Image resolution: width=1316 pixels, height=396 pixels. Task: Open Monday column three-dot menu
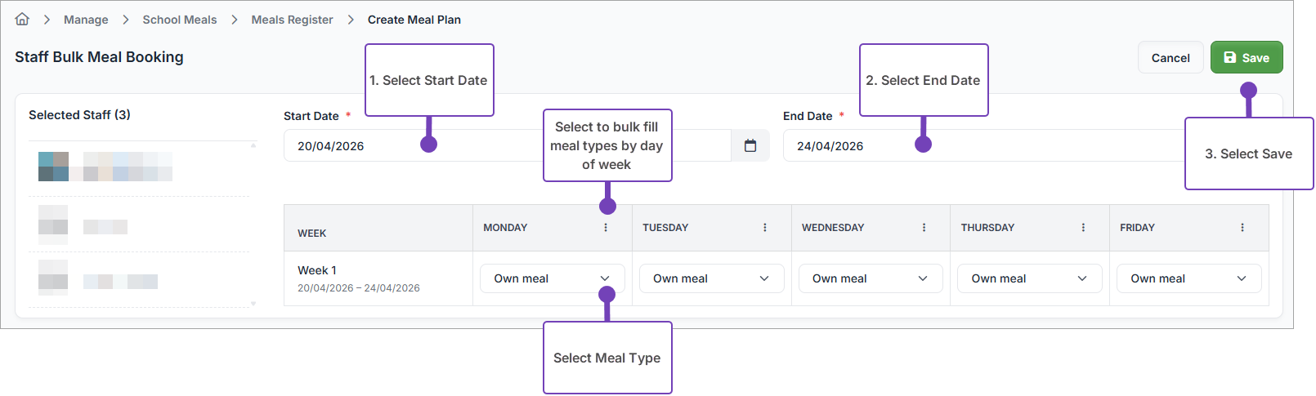point(606,228)
